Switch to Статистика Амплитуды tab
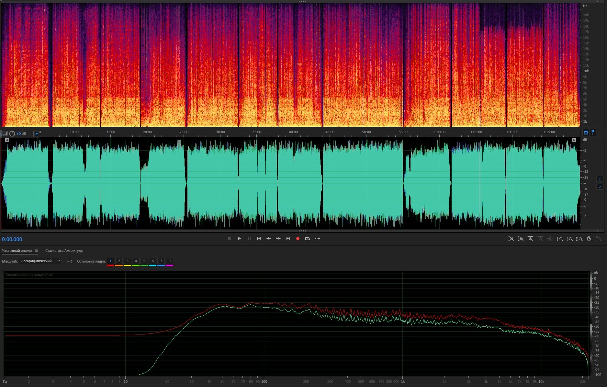Screen dimensions: 607x387 click(64, 251)
